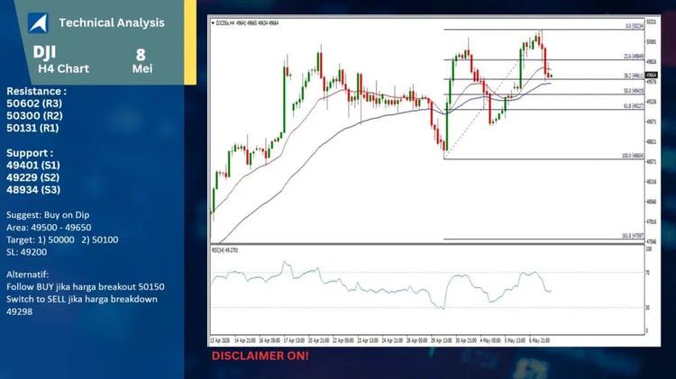676x379 pixels.
Task: Click the RSI 70 level axis label
Action: [647, 273]
